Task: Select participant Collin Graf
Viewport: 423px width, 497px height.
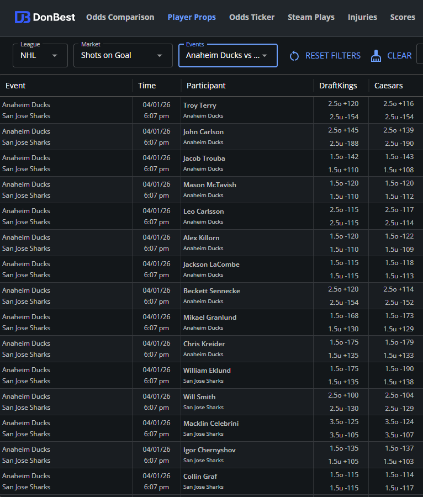Action: [200, 477]
